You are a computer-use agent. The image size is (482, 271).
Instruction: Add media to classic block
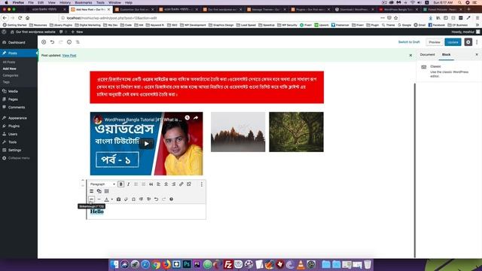pos(99,191)
